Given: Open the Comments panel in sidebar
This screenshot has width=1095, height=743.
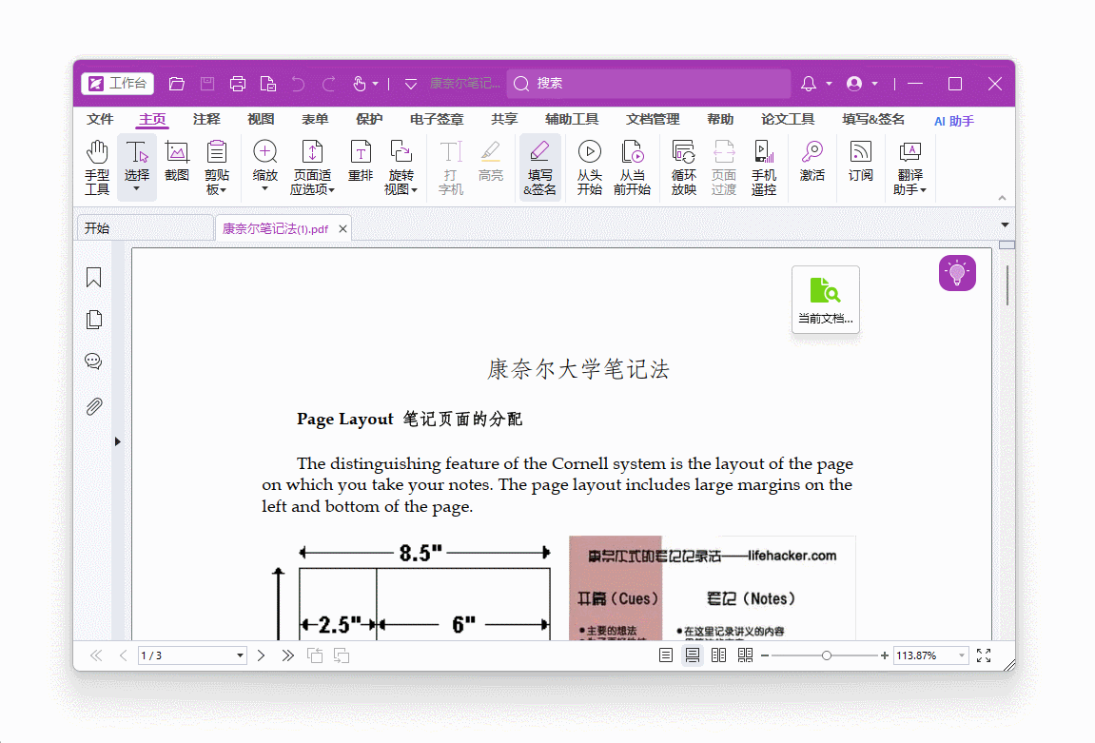Looking at the screenshot, I should 93,361.
